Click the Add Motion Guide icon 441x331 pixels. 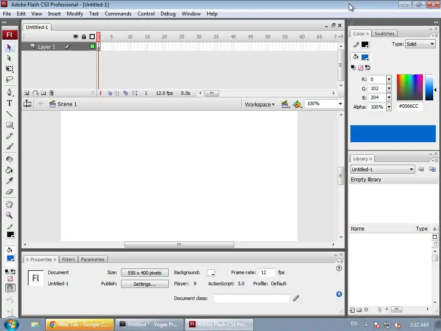coord(35,93)
